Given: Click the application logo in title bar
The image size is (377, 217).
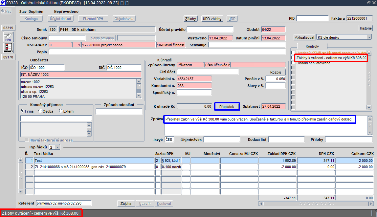Looking at the screenshot, I should tap(3, 3).
